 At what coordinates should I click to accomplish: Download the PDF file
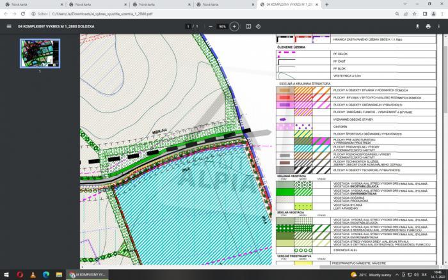[x=417, y=26]
